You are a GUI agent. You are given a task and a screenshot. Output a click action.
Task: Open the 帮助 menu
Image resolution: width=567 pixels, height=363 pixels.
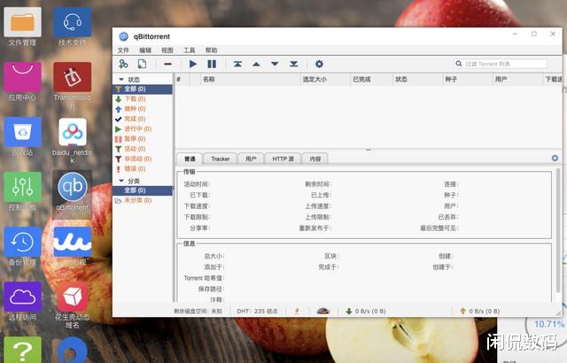tap(211, 50)
